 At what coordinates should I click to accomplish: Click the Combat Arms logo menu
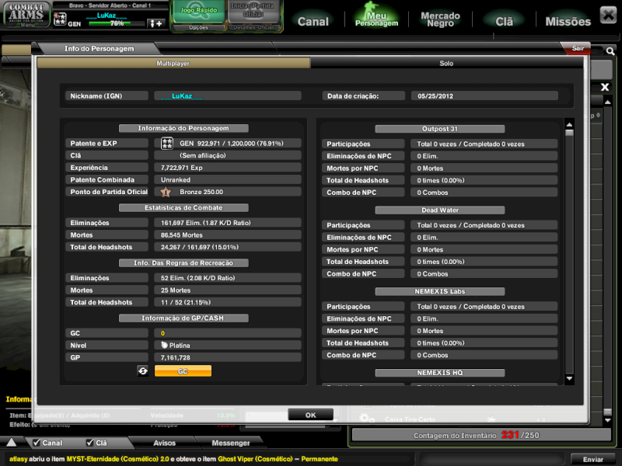click(x=26, y=16)
